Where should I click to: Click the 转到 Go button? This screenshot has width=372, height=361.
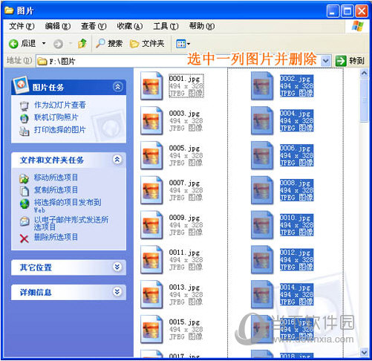point(350,61)
